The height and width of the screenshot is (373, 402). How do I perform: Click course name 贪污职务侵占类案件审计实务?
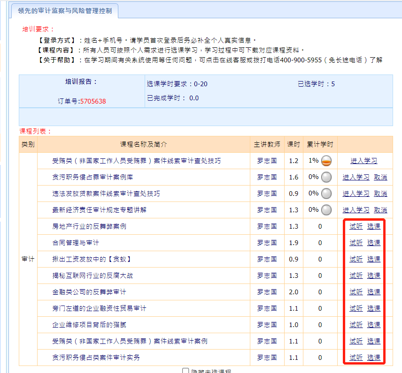(x=96, y=358)
